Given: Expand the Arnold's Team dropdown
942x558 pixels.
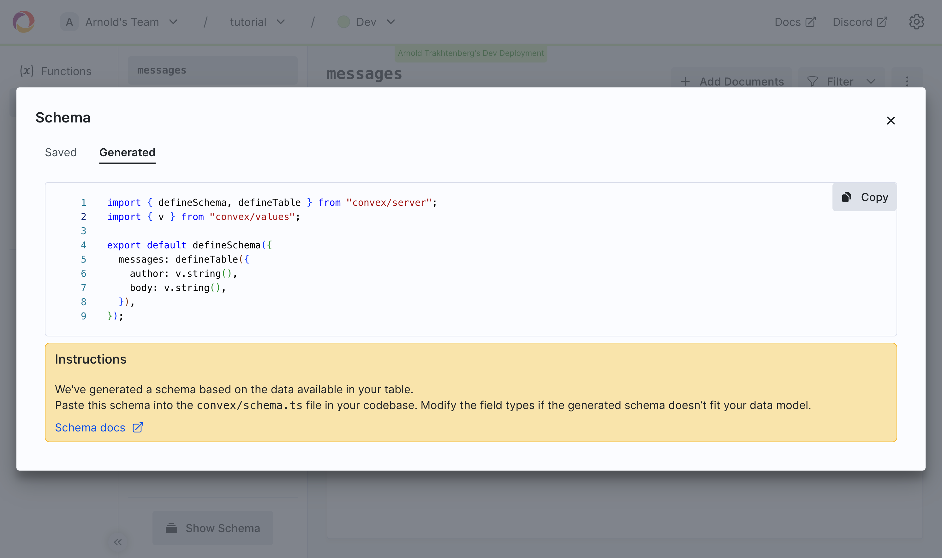Looking at the screenshot, I should (x=122, y=22).
